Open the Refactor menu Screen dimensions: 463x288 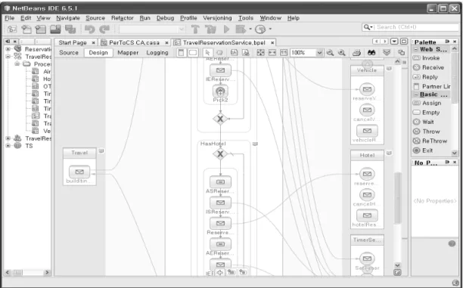point(123,18)
